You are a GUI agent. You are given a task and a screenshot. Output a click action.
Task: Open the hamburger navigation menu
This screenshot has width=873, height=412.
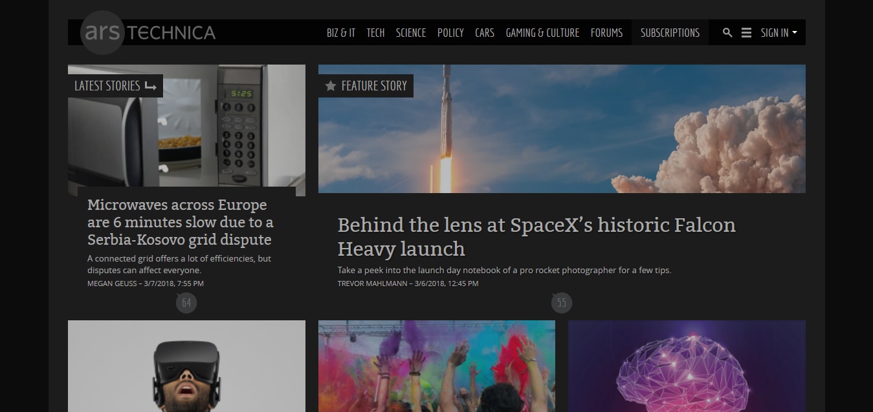[x=746, y=32]
